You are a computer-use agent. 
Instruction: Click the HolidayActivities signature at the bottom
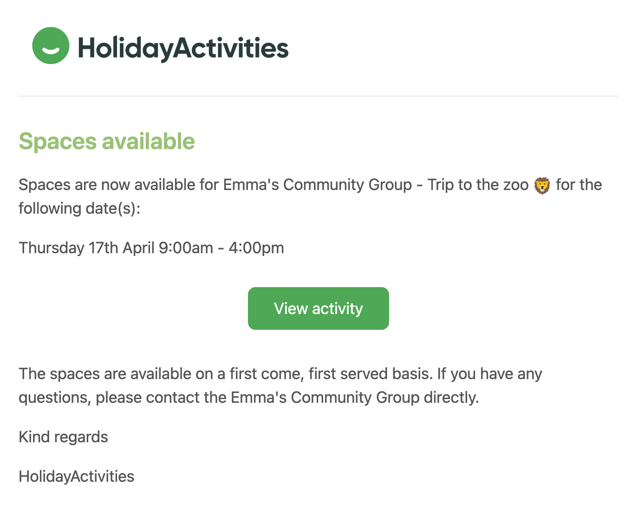click(77, 477)
